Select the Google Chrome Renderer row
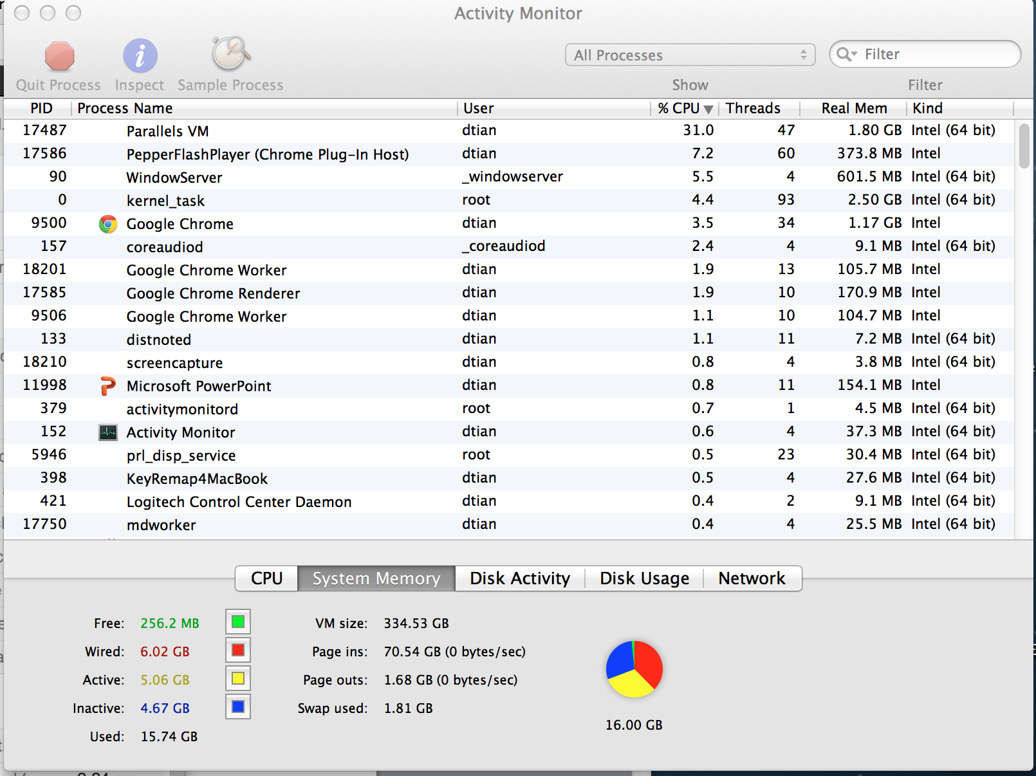 coord(509,293)
